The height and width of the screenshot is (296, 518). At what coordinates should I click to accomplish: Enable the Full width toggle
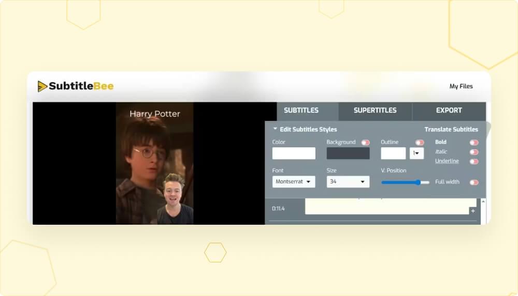pyautogui.click(x=473, y=182)
